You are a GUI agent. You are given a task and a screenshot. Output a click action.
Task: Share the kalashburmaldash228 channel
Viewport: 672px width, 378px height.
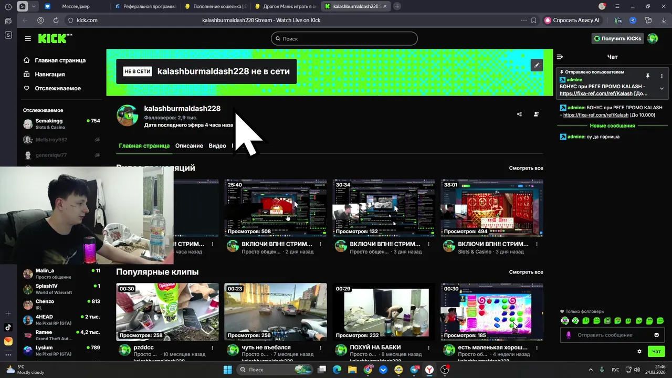tap(519, 114)
